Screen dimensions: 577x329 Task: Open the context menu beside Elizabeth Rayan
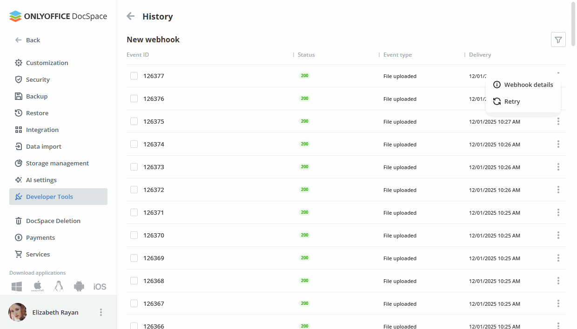(x=101, y=312)
